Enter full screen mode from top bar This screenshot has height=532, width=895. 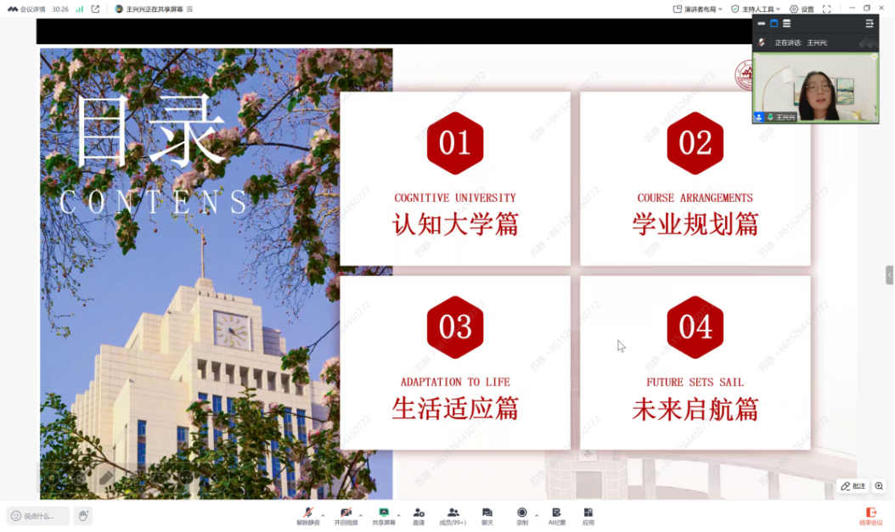826,9
